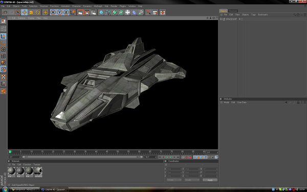Click back arrow in Attributes panel

point(286,102)
